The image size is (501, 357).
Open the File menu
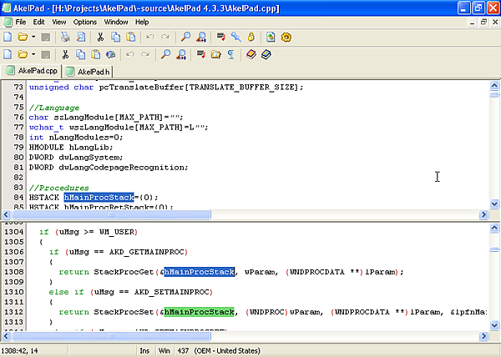coord(21,22)
